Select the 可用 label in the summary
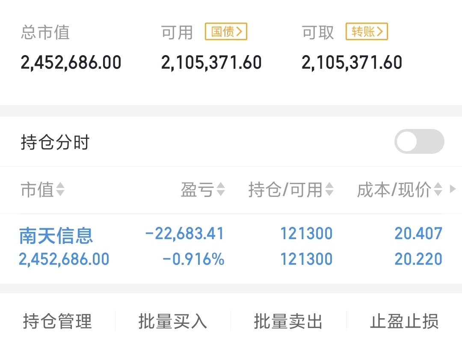Screen dimensions: 462x346 (177, 32)
